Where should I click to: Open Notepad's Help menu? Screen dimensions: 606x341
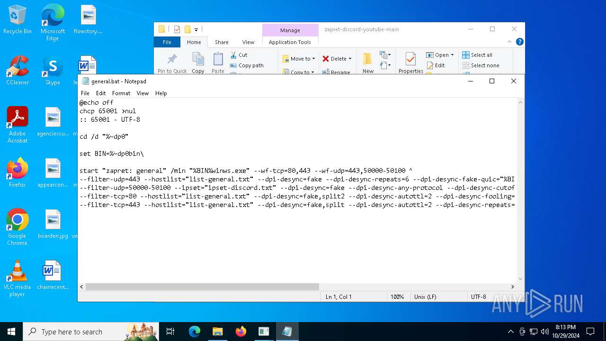point(161,93)
